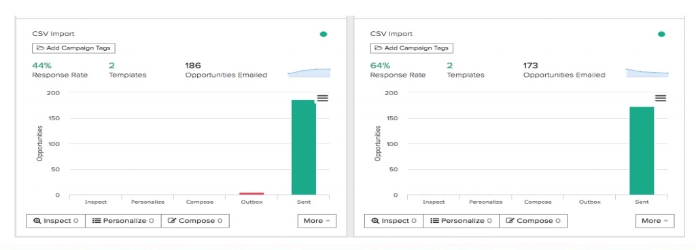This screenshot has width=696, height=250.
Task: Click the green Sent bar in right chart
Action: (x=642, y=151)
